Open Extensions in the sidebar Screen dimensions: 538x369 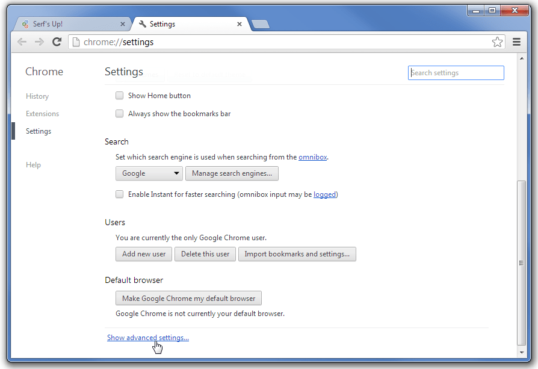43,114
